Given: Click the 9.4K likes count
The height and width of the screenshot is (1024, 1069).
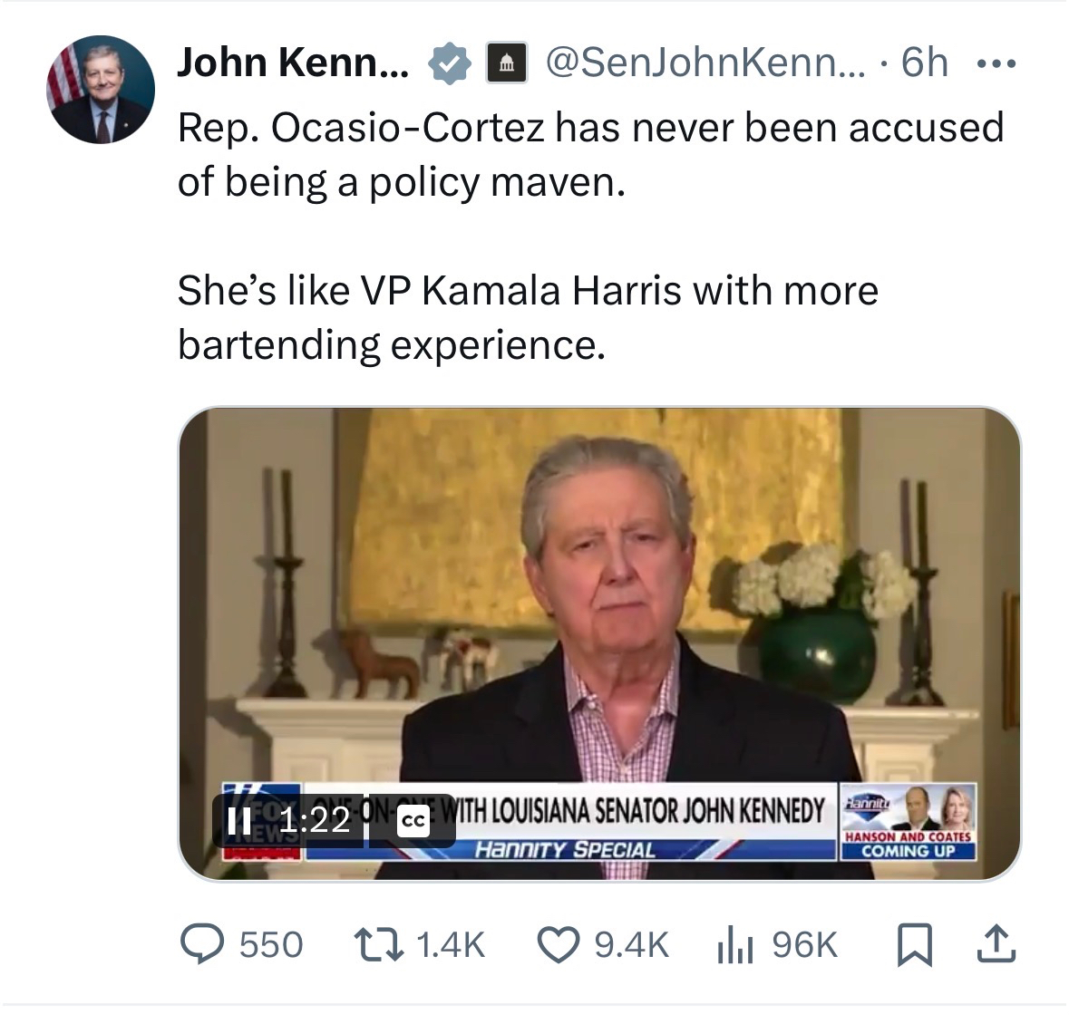Looking at the screenshot, I should (x=631, y=945).
